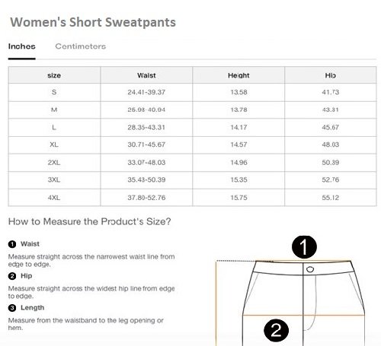Click the Waist column header
Viewport: 381px width, 346px height.
pos(146,75)
